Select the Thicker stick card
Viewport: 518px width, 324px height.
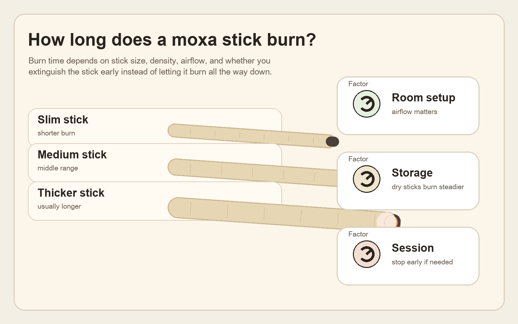pos(155,201)
